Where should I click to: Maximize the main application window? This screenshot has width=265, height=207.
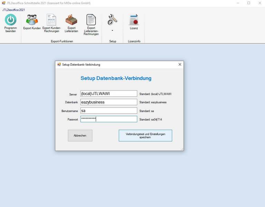pos(248,3)
